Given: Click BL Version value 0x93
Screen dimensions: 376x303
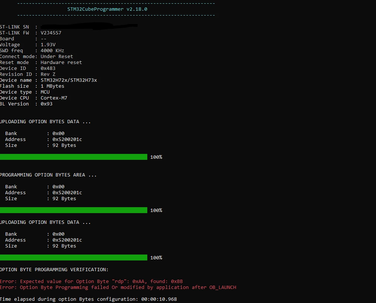Looking at the screenshot, I should pyautogui.click(x=47, y=104).
